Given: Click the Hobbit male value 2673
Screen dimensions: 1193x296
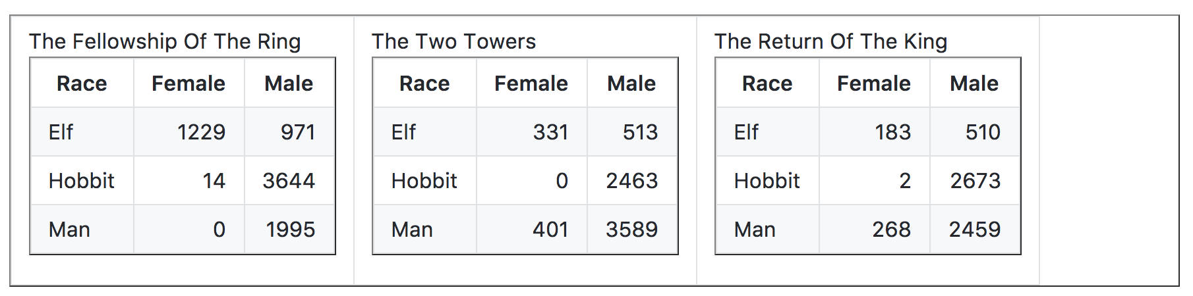Looking at the screenshot, I should click(975, 181).
